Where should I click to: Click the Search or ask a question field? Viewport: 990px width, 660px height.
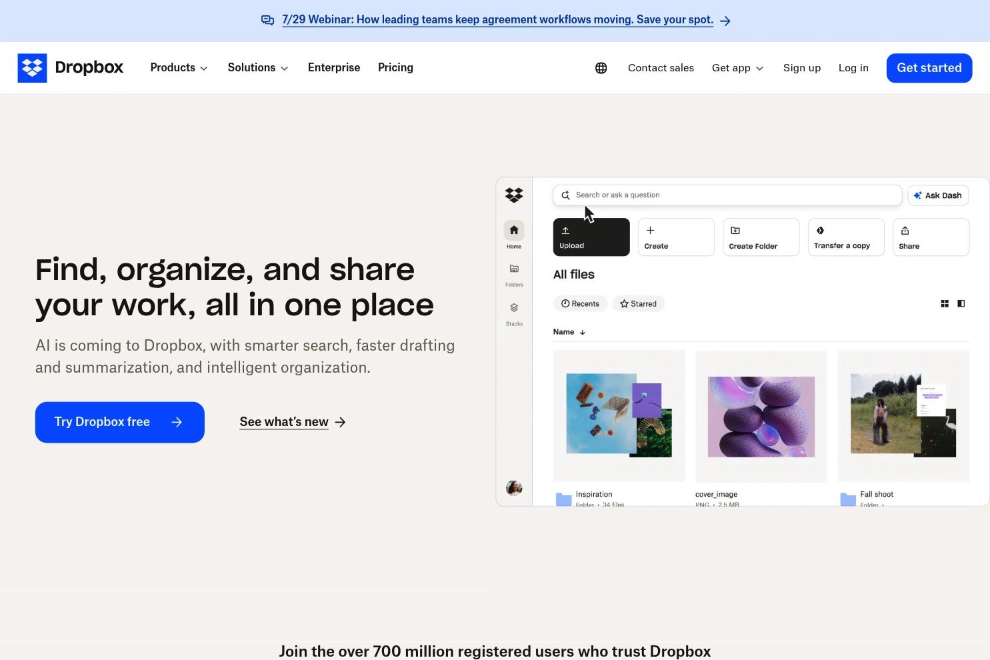pyautogui.click(x=727, y=195)
